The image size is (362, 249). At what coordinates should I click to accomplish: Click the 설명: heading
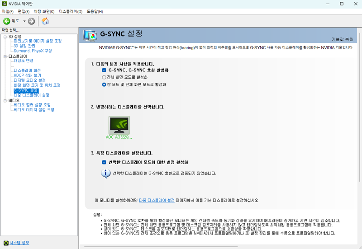point(97,215)
